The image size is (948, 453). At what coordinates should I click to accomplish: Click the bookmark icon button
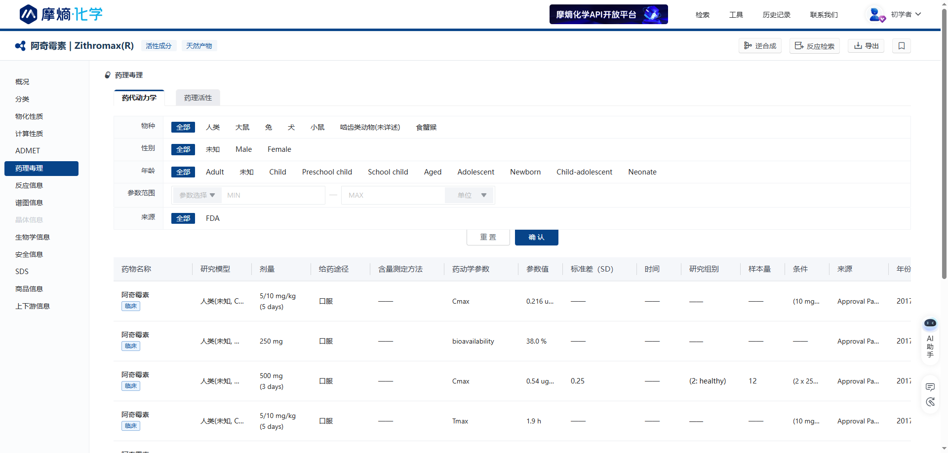(902, 46)
